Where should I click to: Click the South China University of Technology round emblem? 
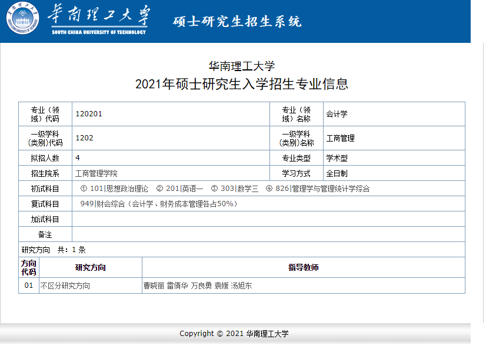[x=22, y=18]
